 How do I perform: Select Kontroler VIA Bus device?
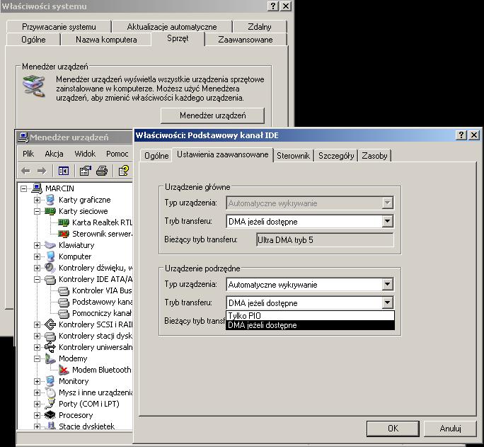click(96, 290)
